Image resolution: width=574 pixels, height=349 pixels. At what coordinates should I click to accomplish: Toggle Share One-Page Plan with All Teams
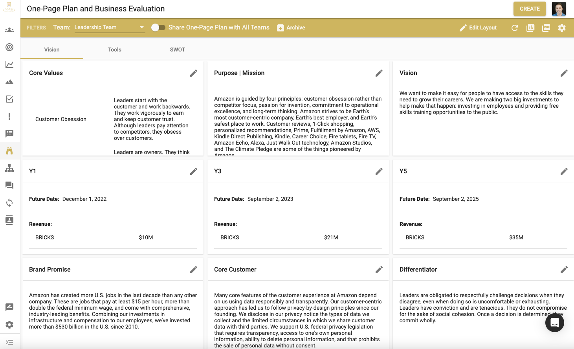pyautogui.click(x=158, y=28)
